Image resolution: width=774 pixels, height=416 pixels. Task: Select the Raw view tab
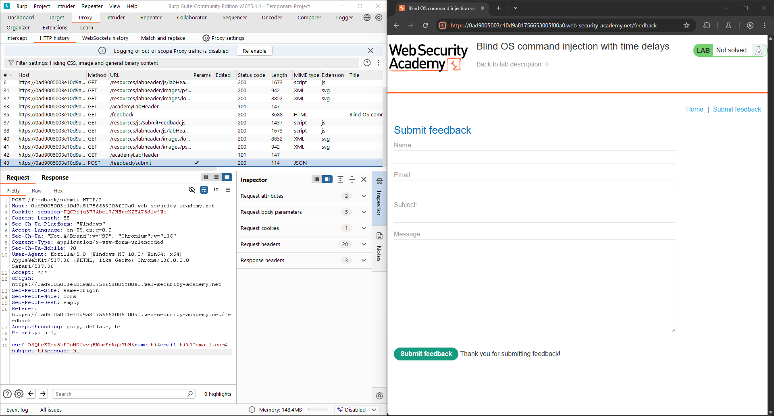[37, 190]
